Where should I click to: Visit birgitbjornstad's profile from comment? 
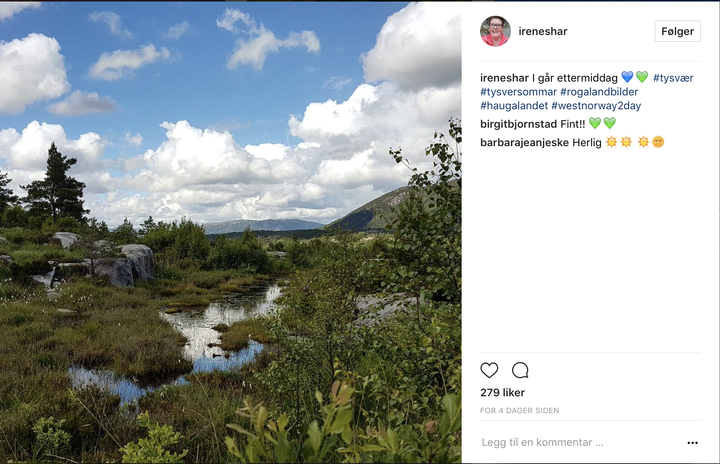coord(518,124)
